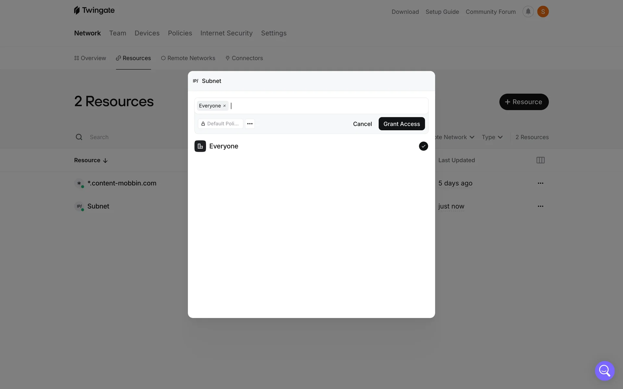Open the support chat search bubble
The height and width of the screenshot is (389, 623).
point(605,371)
